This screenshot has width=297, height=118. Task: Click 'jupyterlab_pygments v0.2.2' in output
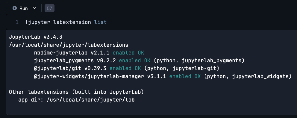(75, 60)
